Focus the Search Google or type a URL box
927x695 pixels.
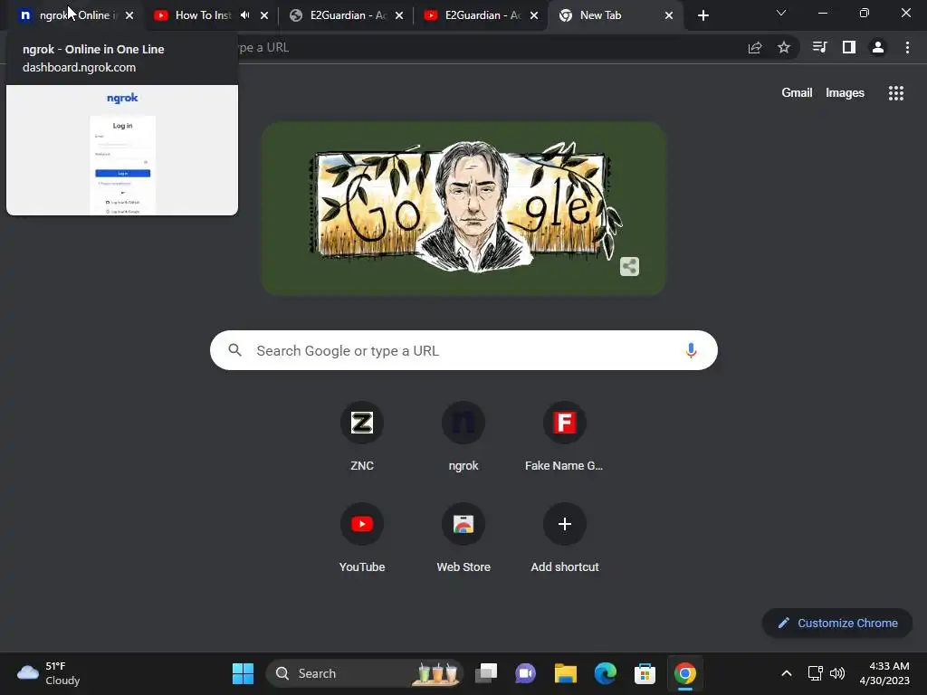click(464, 350)
